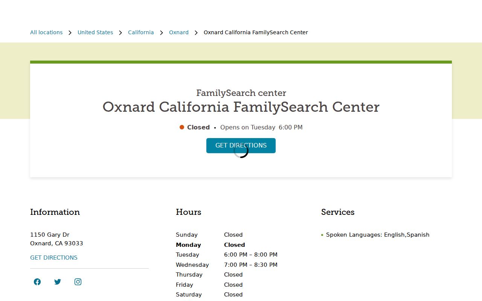482x301 pixels.
Task: Navigate to California breadcrumb link
Action: pos(141,32)
